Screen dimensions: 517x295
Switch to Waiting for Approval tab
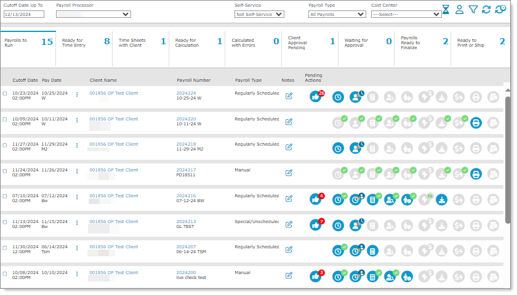tap(366, 49)
